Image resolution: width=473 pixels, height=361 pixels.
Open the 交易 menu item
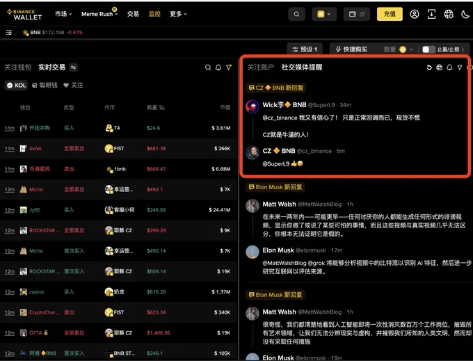pyautogui.click(x=133, y=14)
